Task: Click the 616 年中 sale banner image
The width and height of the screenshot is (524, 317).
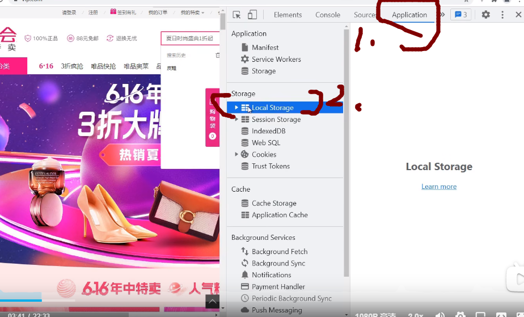Action: click(x=80, y=170)
